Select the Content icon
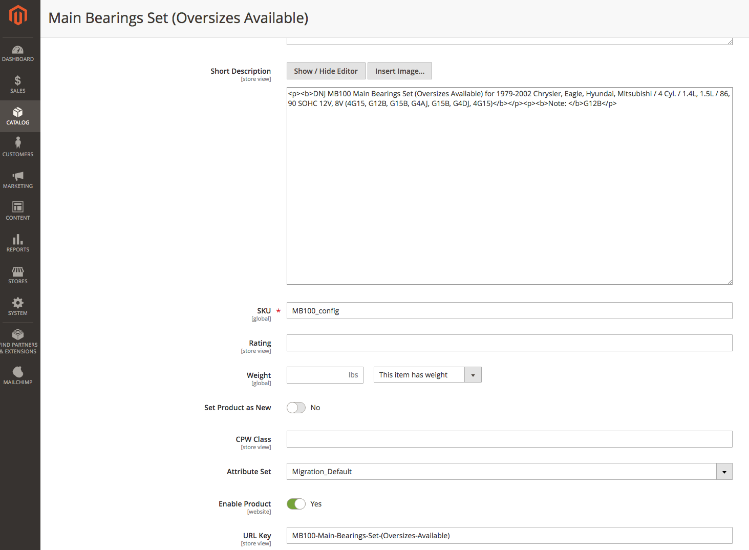749x550 pixels. coord(18,211)
